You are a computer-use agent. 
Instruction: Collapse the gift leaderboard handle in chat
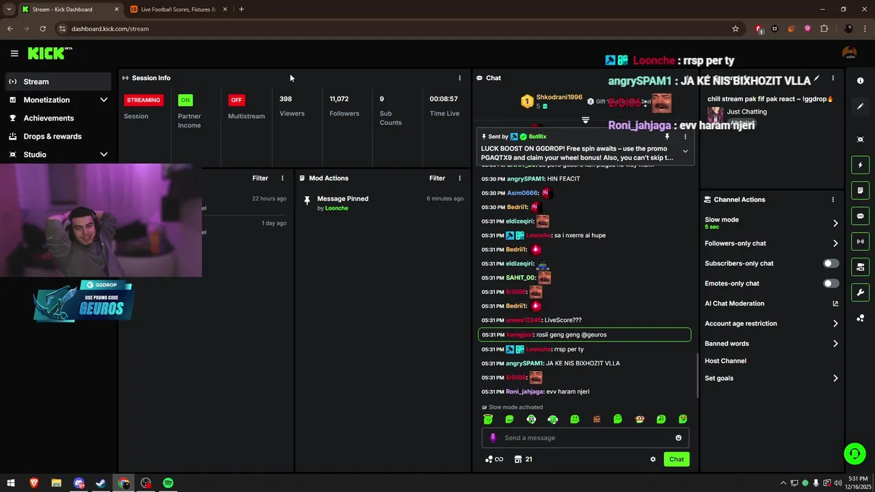click(585, 120)
